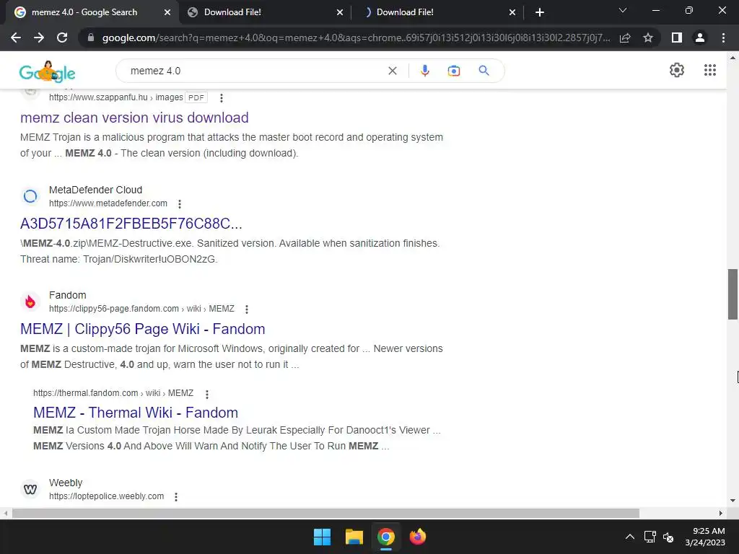This screenshot has height=554, width=739.
Task: Click the clippy56-page.fandom.com URL breadcrumb
Action: coord(141,309)
